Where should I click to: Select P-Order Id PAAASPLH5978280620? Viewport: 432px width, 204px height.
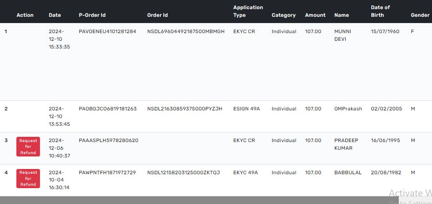108,141
